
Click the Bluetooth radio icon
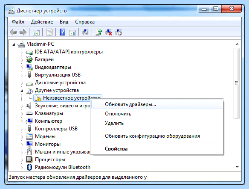(x=29, y=167)
